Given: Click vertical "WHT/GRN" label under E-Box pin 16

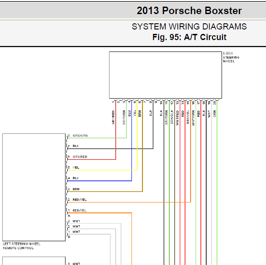Looking at the screenshot, I should (x=193, y=118).
